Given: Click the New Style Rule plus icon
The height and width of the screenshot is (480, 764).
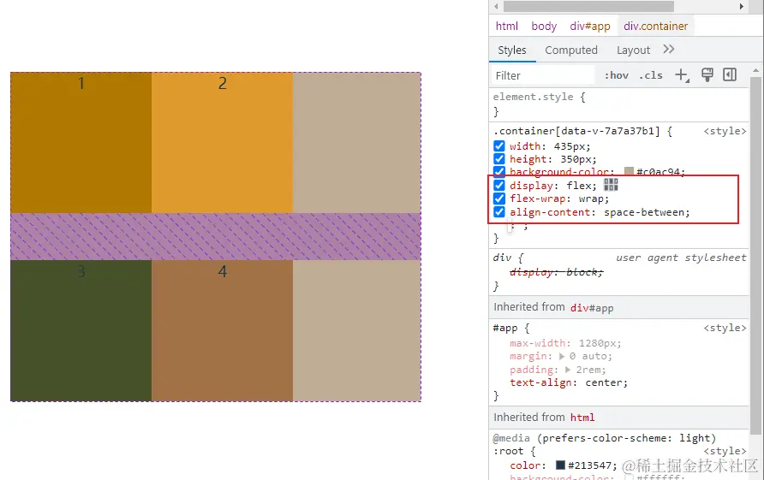Looking at the screenshot, I should [682, 75].
